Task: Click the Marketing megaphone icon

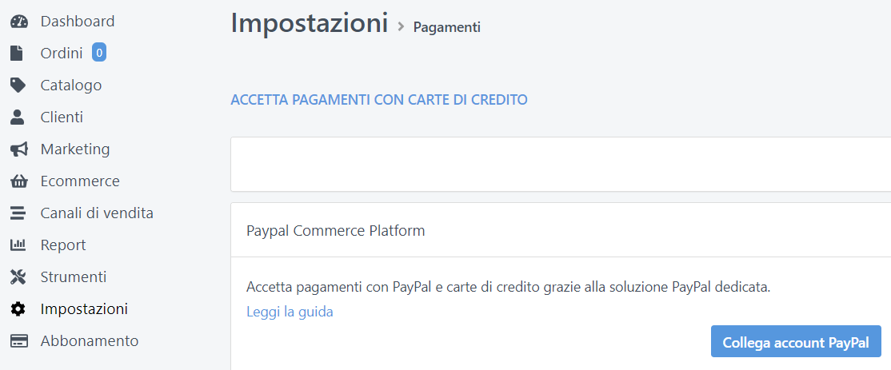Action: coord(18,149)
